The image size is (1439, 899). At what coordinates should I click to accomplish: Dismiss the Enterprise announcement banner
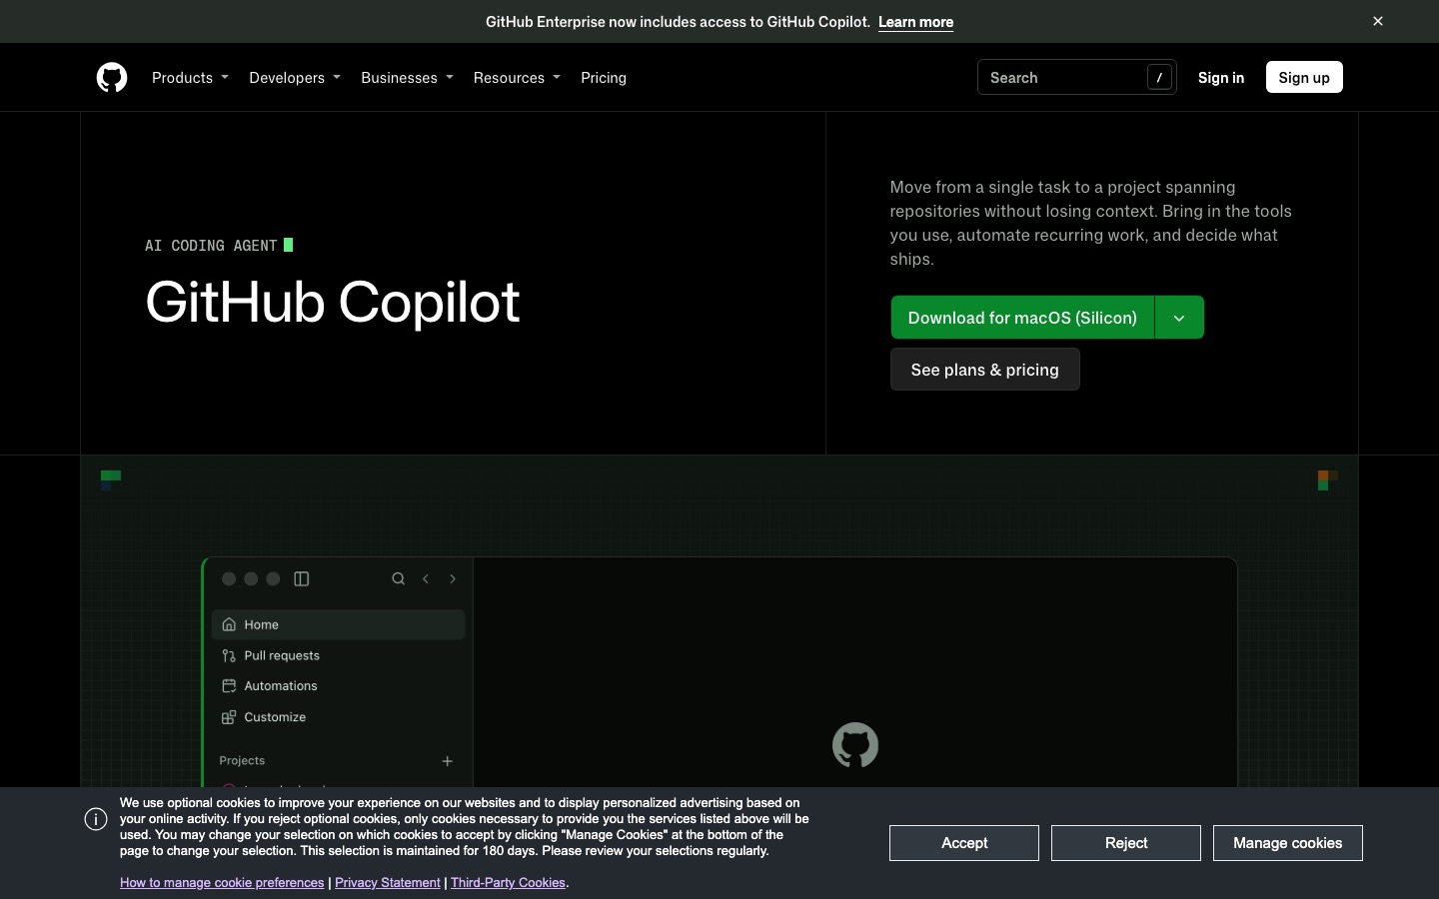[1378, 21]
